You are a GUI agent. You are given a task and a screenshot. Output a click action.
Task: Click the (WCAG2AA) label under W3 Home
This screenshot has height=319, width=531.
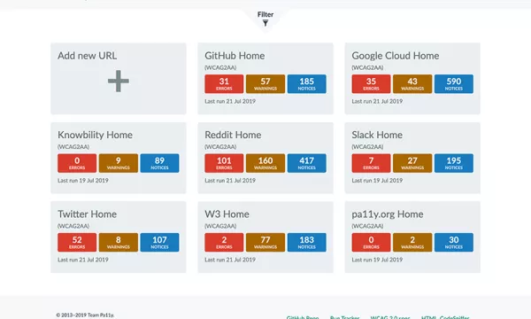click(x=220, y=226)
